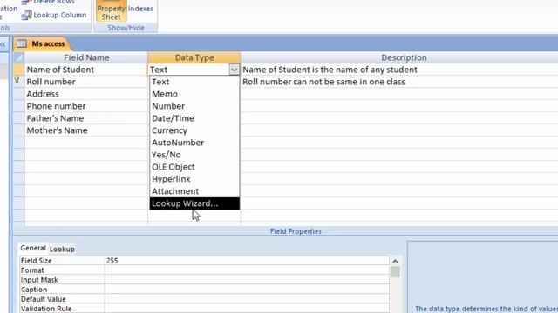Click the primary key icon beside Roll number
558x313 pixels.
click(x=17, y=81)
